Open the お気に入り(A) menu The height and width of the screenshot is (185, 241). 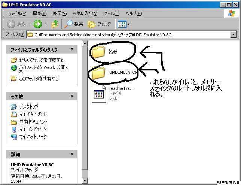[x=85, y=13]
